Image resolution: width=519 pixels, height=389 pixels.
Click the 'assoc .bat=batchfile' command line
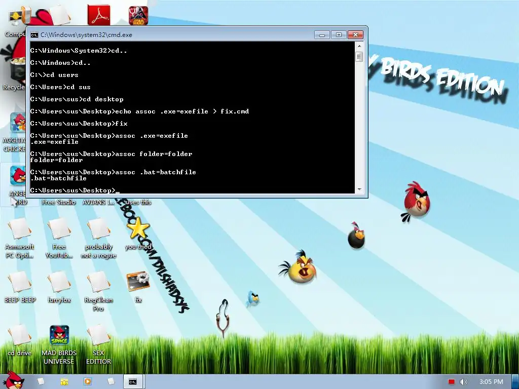pos(113,172)
